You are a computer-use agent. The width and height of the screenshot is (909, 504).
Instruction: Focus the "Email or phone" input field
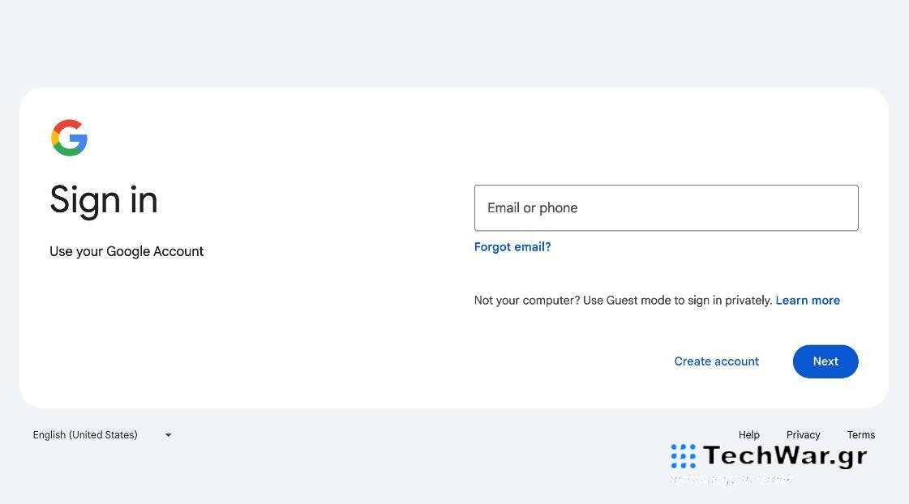click(x=666, y=208)
